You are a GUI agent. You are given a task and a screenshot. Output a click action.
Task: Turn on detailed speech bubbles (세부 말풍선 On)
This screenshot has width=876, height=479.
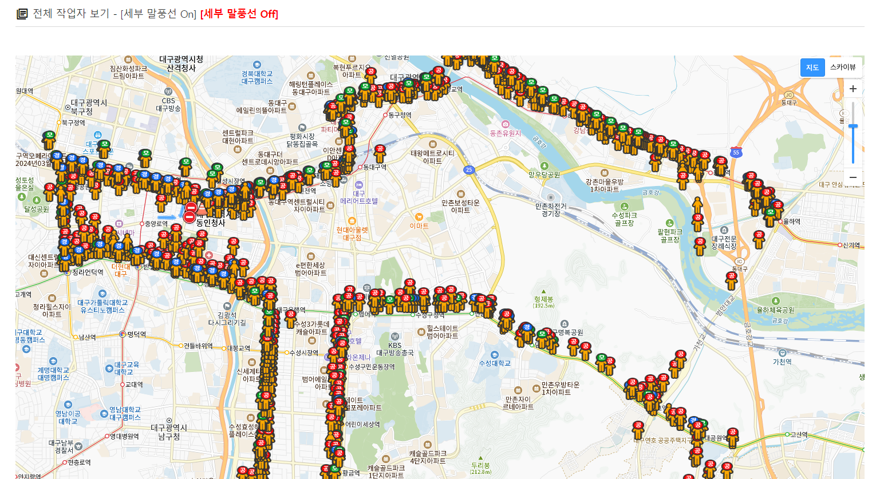[158, 14]
